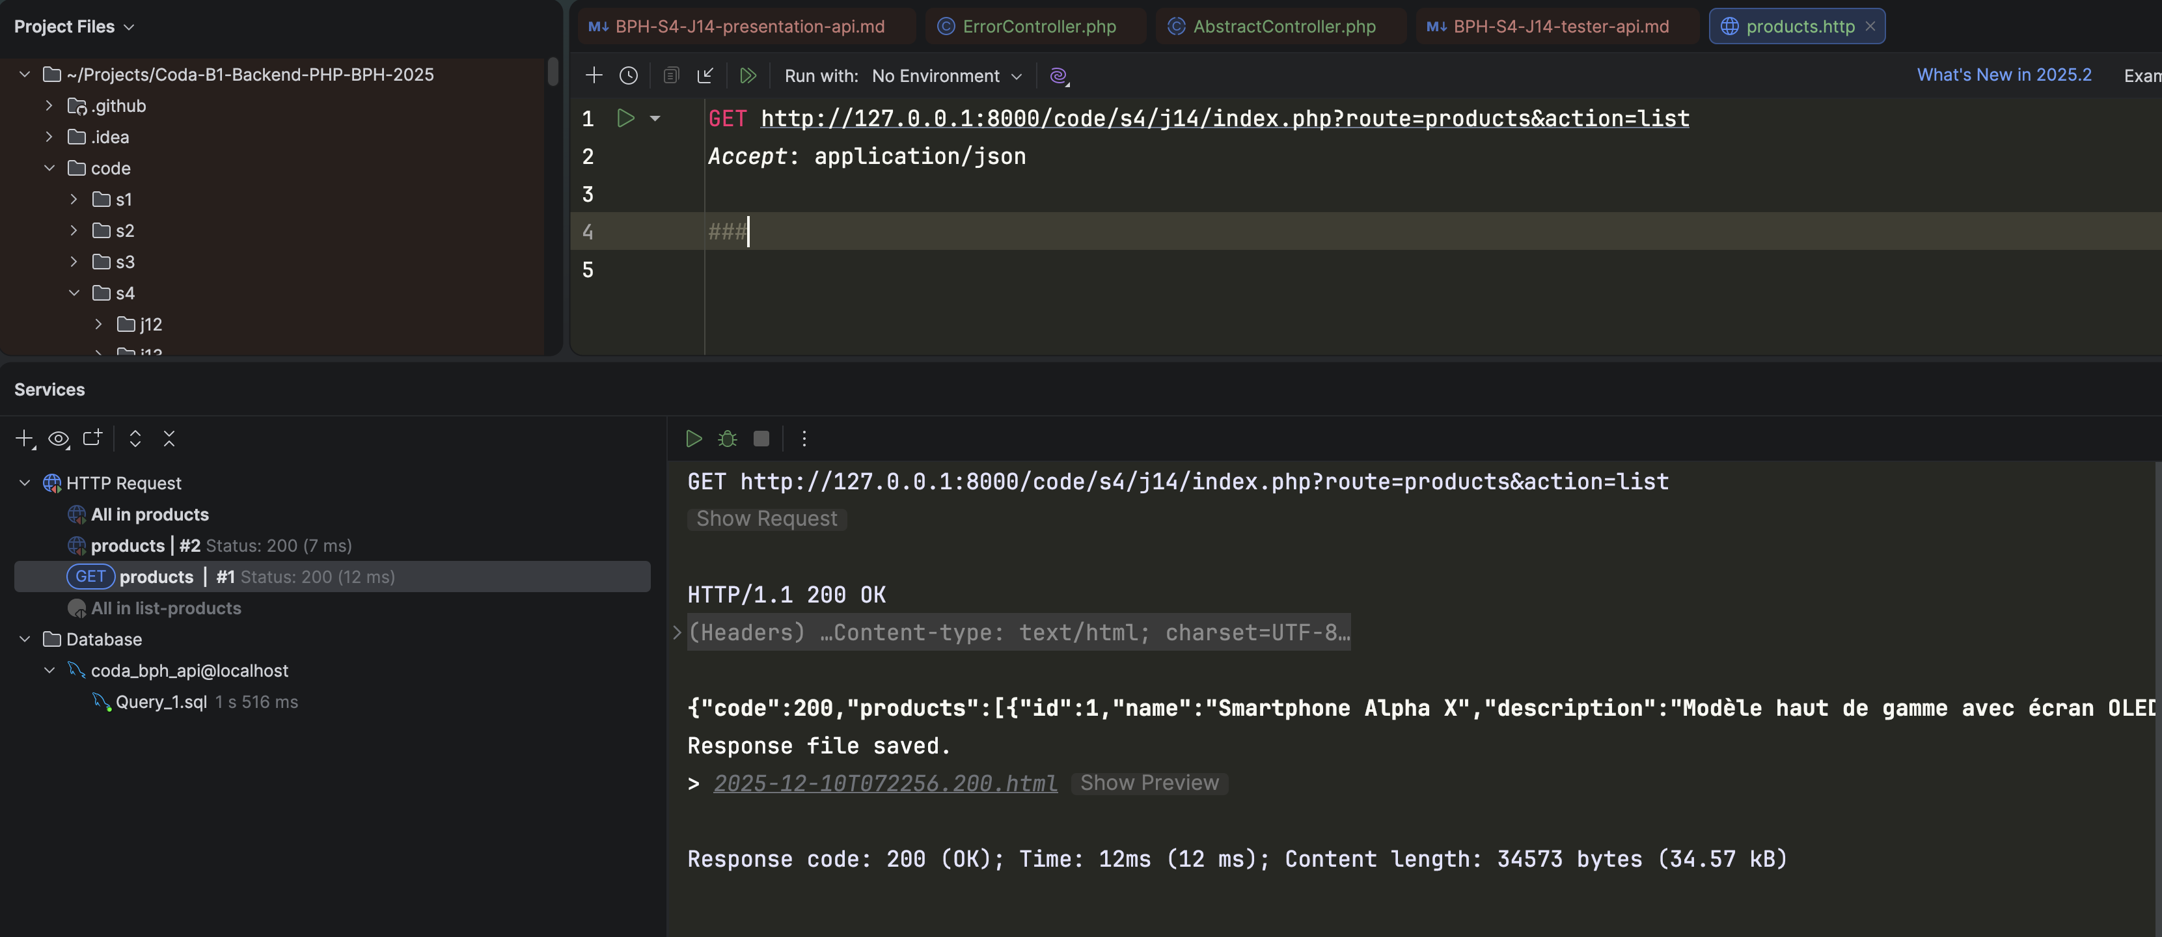The image size is (2162, 937).
Task: Open the Run with No Environment dropdown
Action: [x=947, y=75]
